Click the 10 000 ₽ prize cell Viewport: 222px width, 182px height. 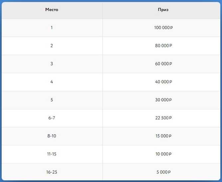tap(163, 154)
